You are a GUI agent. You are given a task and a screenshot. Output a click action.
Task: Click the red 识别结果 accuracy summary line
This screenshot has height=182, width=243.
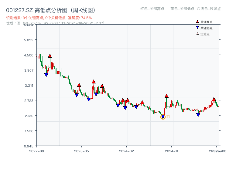pos(49,18)
